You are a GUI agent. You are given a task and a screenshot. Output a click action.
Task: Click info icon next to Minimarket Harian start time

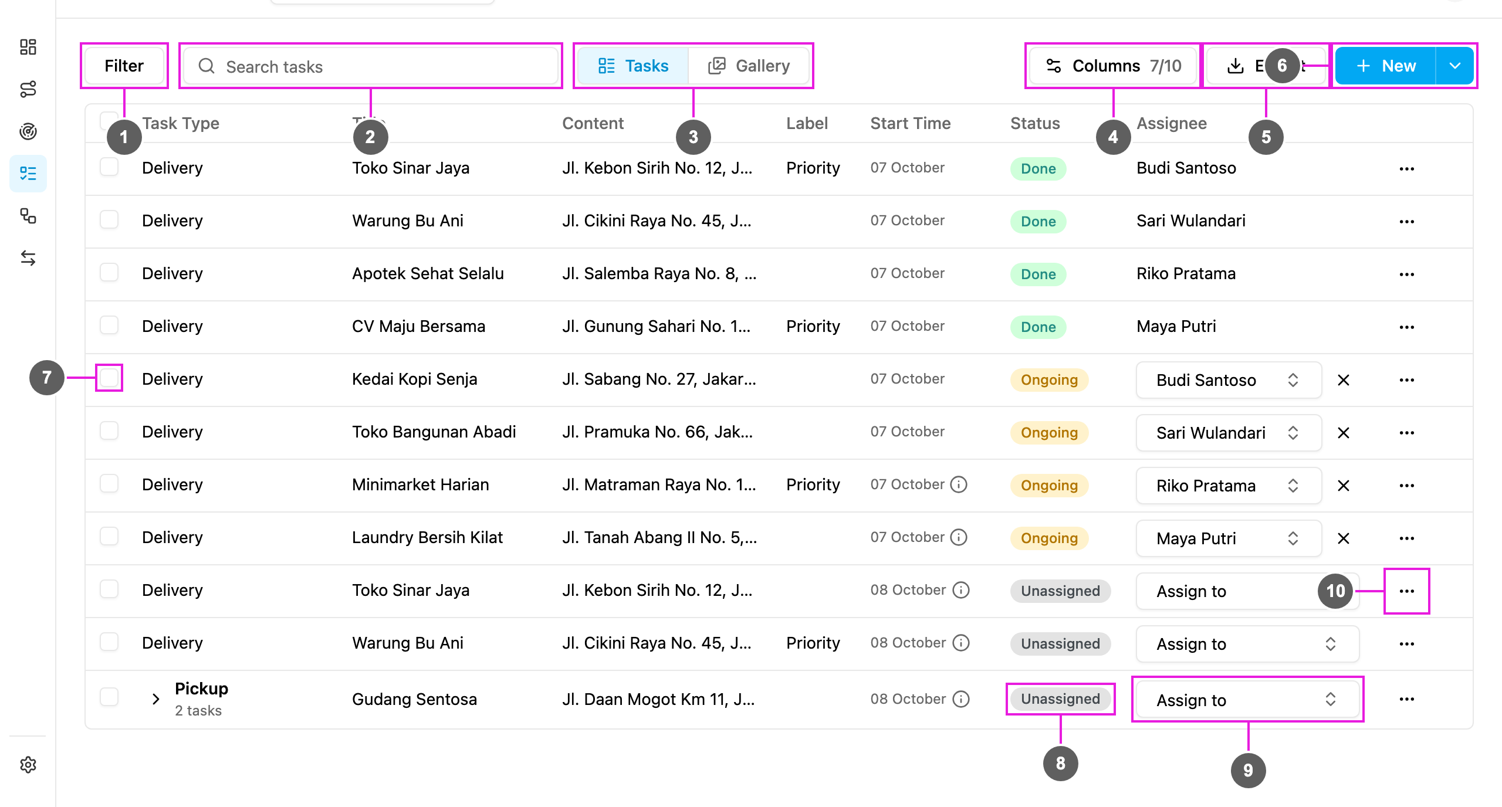[x=959, y=484]
